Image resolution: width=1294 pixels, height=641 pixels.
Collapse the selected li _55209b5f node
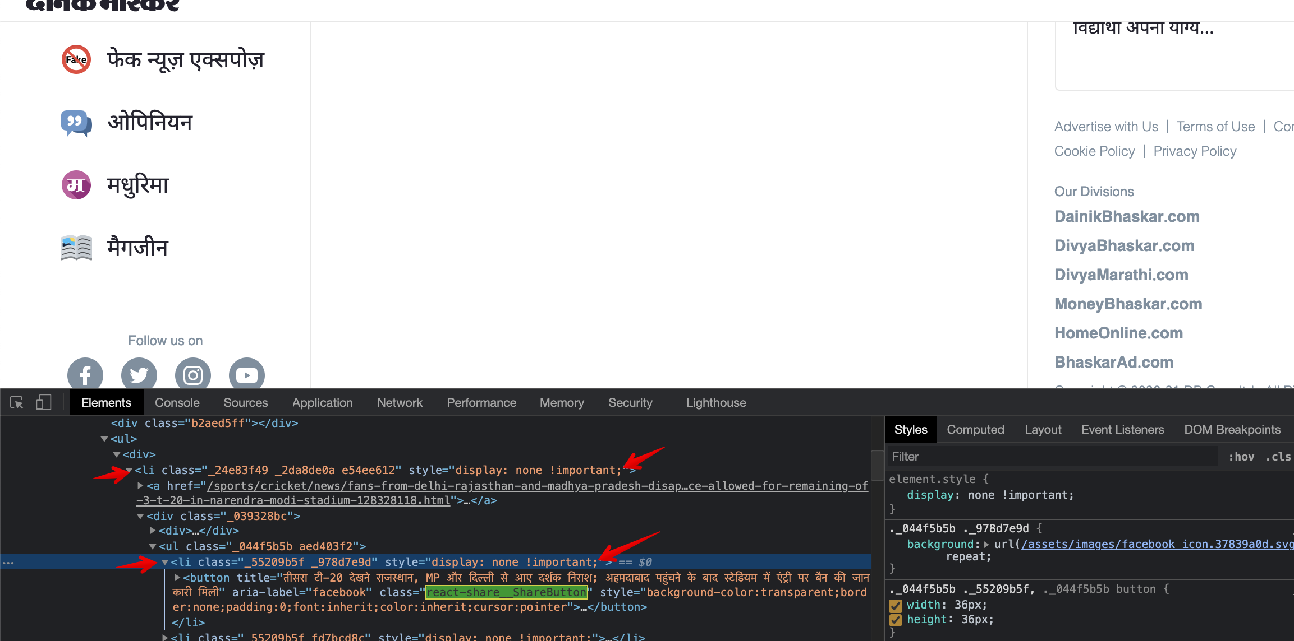163,562
